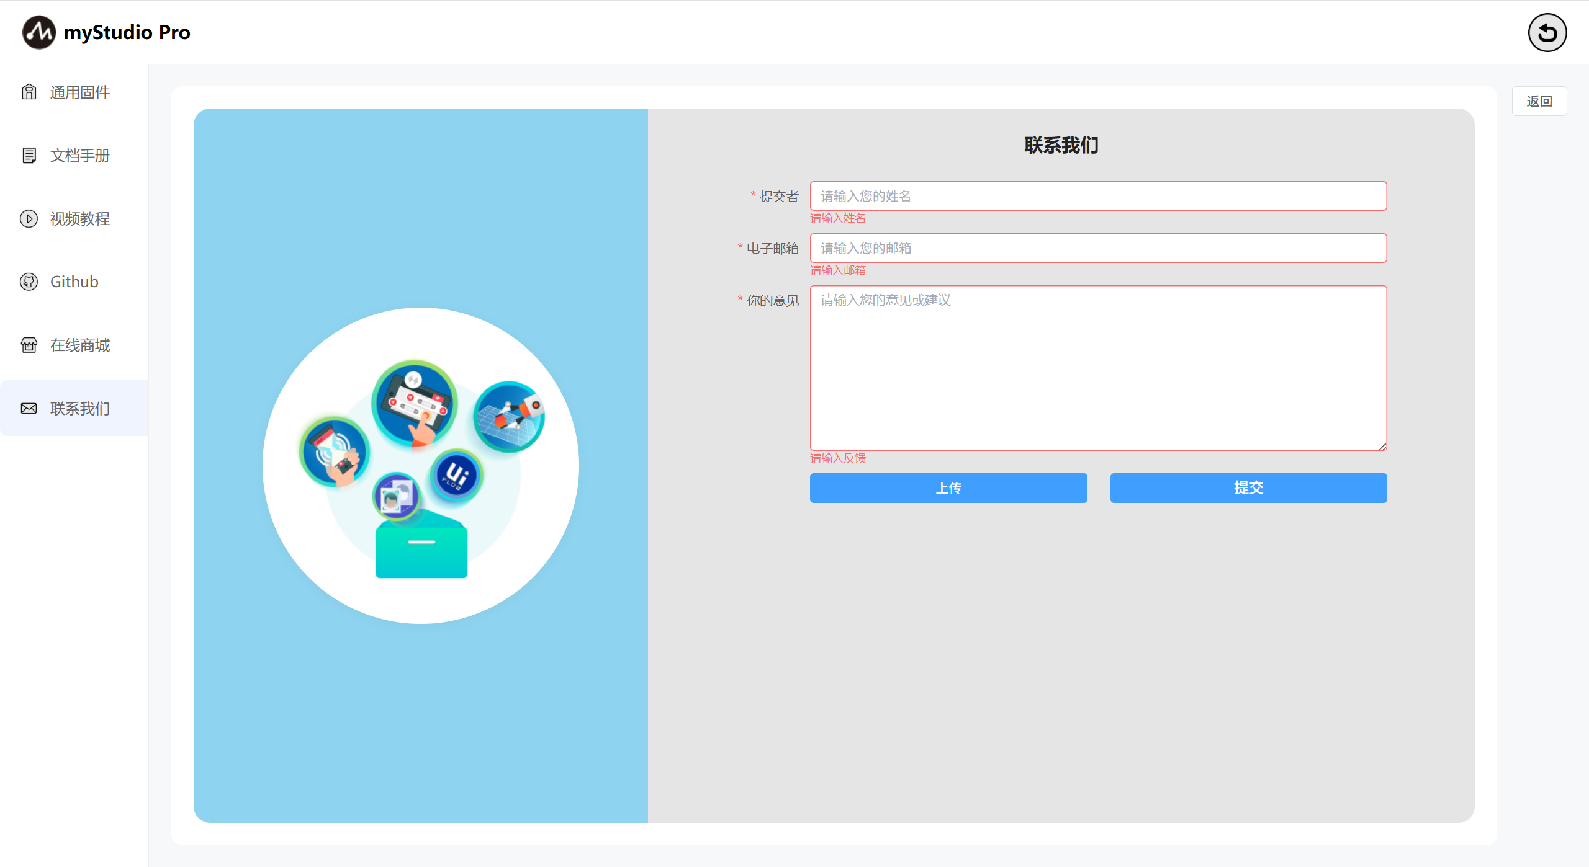Click the Github octocat icon

[x=29, y=282]
